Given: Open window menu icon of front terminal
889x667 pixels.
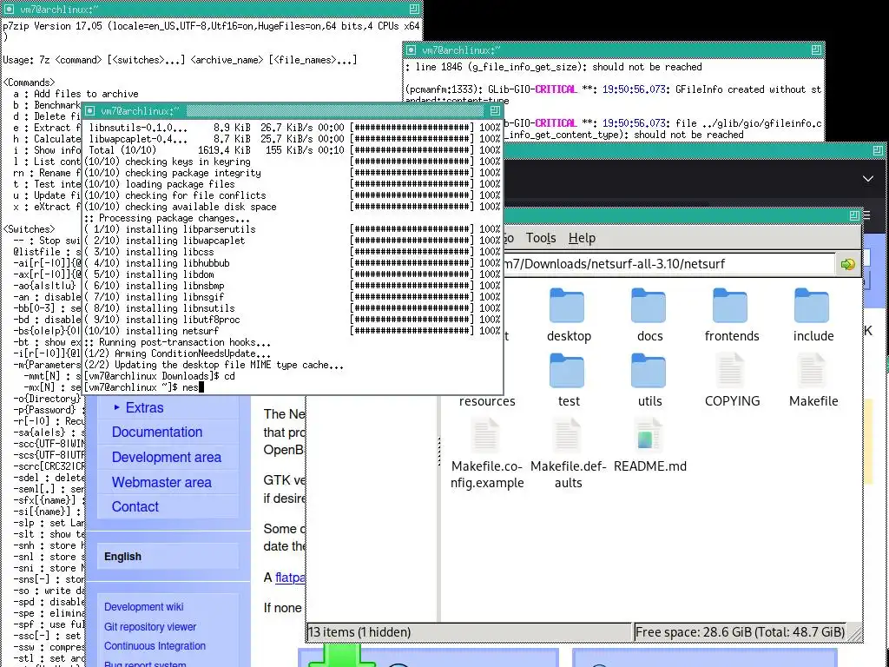Looking at the screenshot, I should click(x=90, y=110).
